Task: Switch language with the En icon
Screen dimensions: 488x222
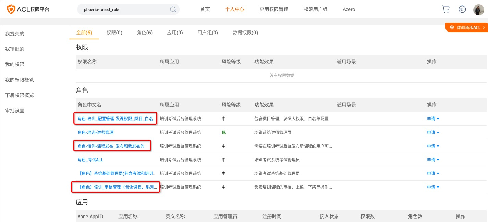Action: point(462,9)
